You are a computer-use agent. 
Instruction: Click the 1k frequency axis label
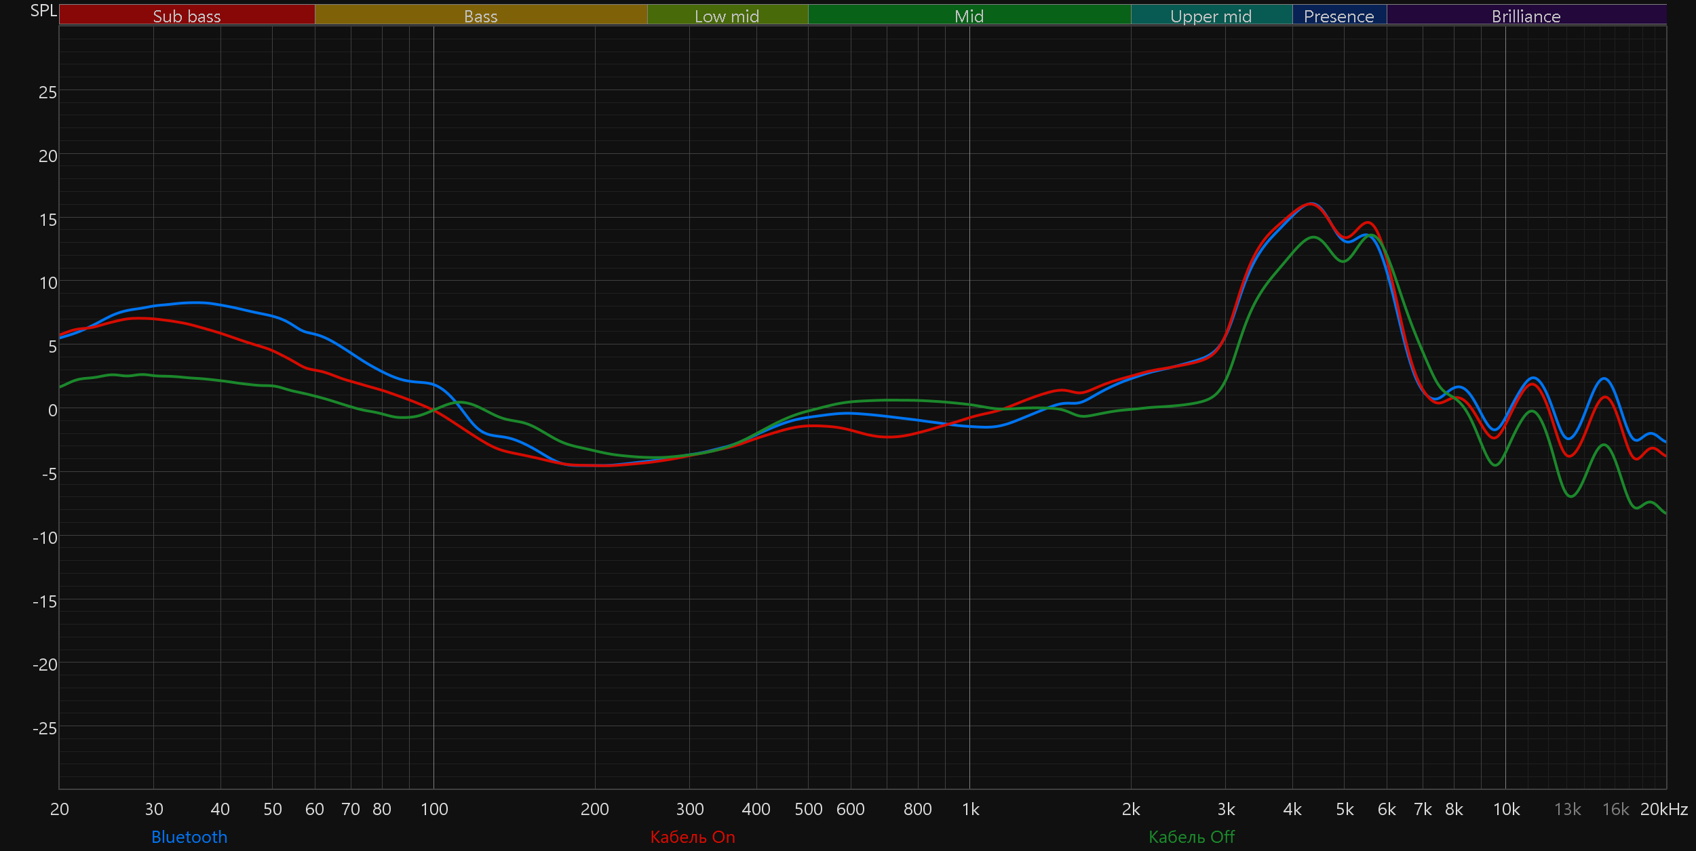coord(970,809)
